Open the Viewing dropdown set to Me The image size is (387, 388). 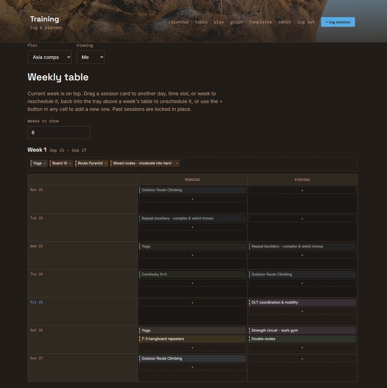[x=91, y=57]
